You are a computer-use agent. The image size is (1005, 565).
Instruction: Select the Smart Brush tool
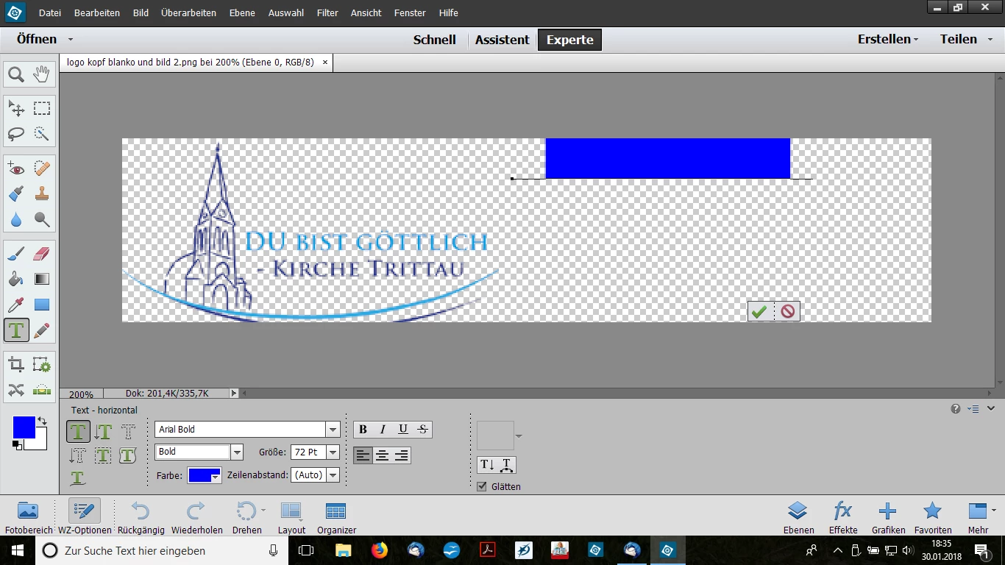(x=16, y=194)
